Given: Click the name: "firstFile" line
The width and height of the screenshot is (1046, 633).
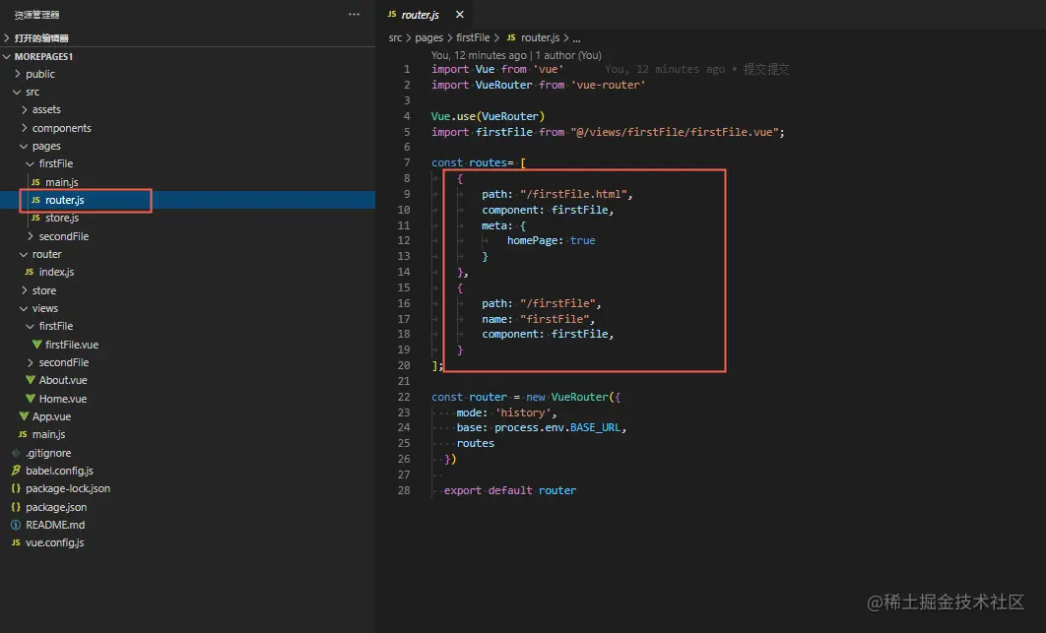Looking at the screenshot, I should click(539, 320).
